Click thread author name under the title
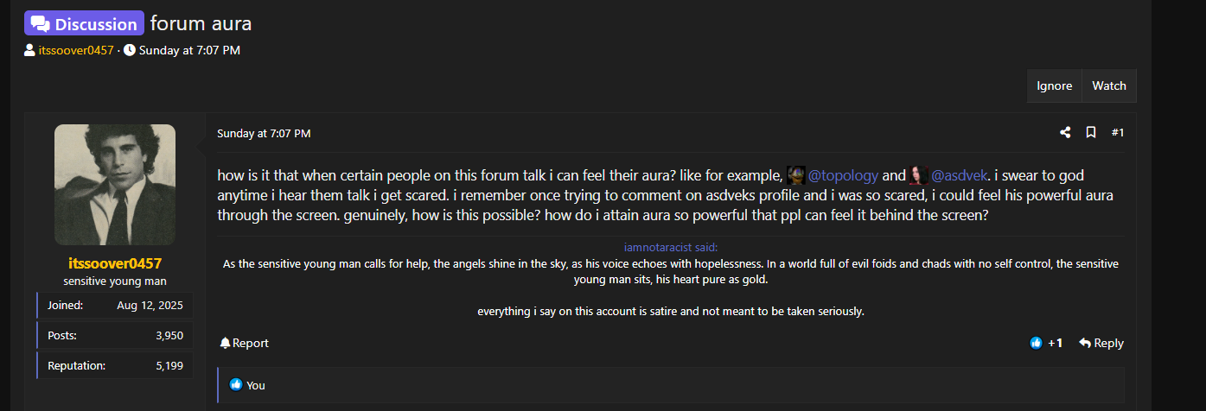Viewport: 1206px width, 411px height. (x=76, y=50)
